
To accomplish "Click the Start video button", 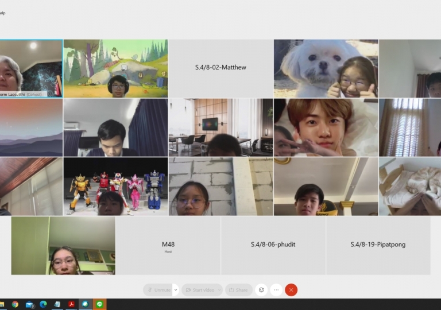I will click(x=200, y=290).
